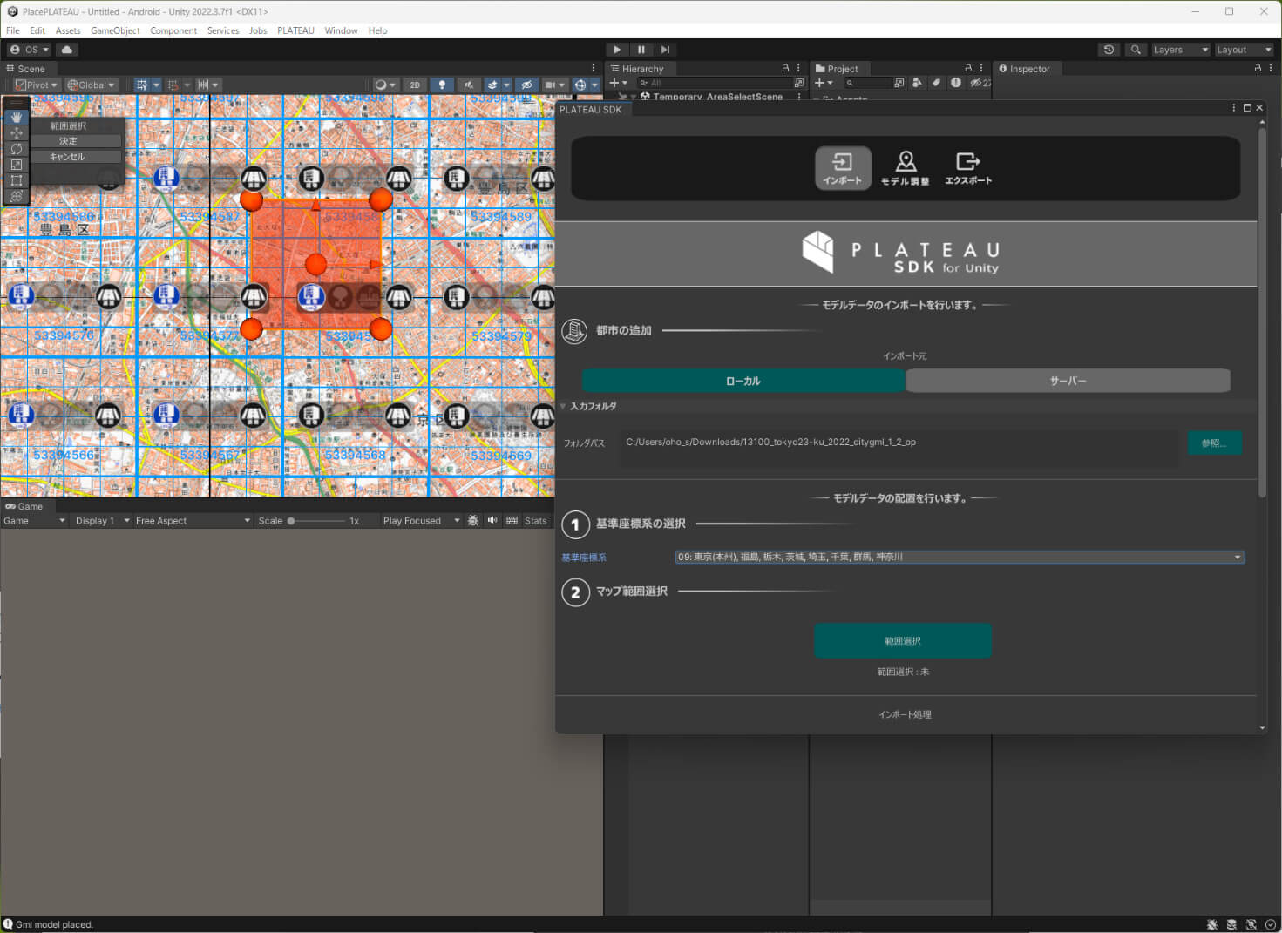Toggle Mute Audio in Game view
The height and width of the screenshot is (933, 1282).
pos(492,520)
